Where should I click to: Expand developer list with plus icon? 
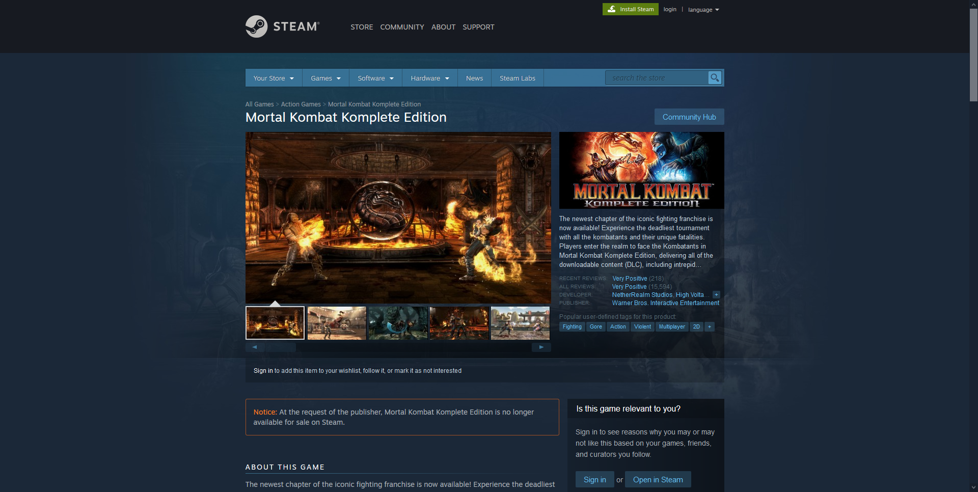click(716, 295)
